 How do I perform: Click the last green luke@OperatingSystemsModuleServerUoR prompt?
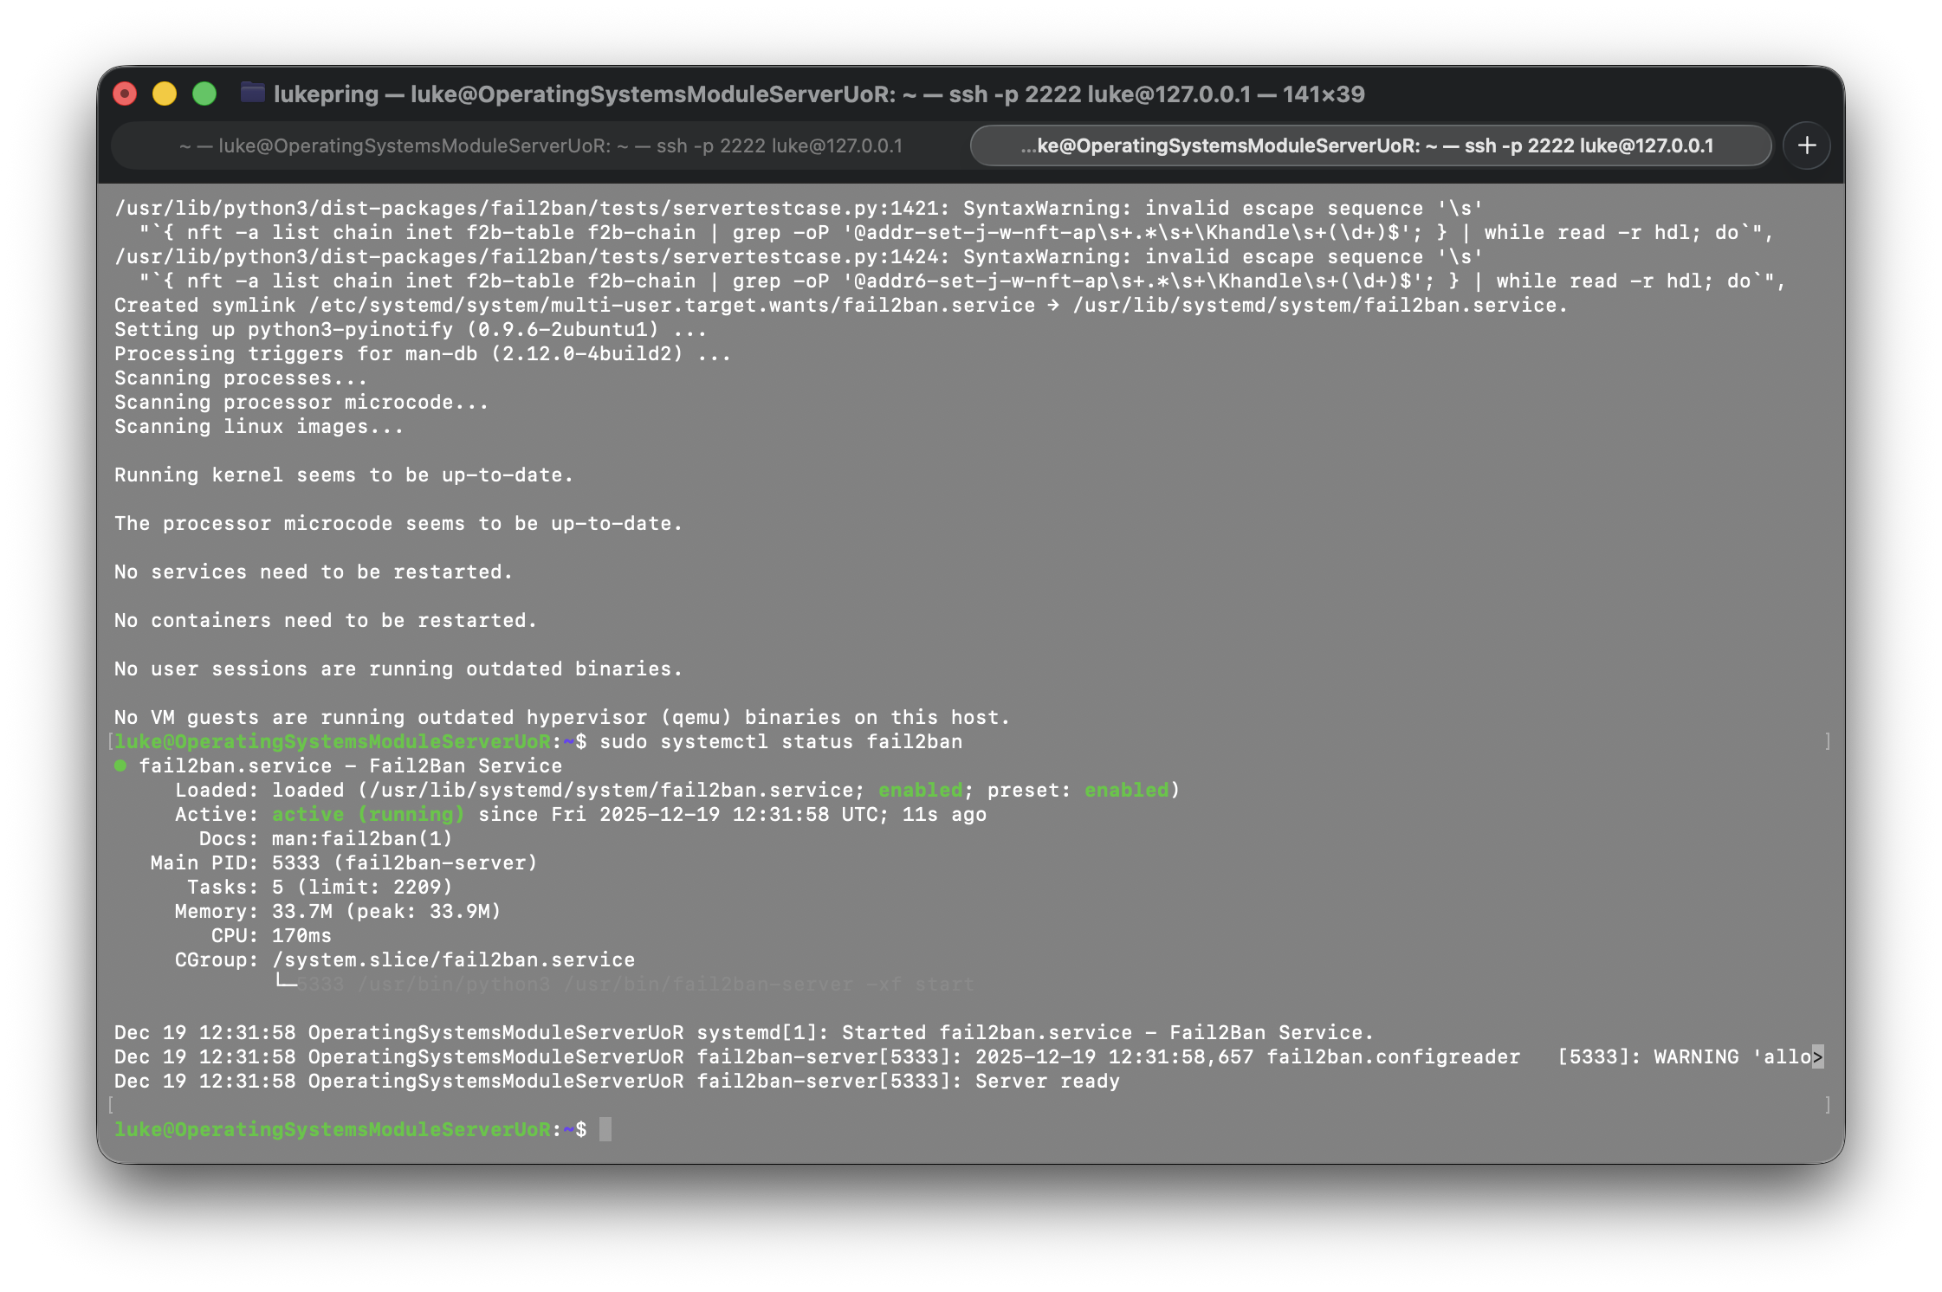click(333, 1129)
